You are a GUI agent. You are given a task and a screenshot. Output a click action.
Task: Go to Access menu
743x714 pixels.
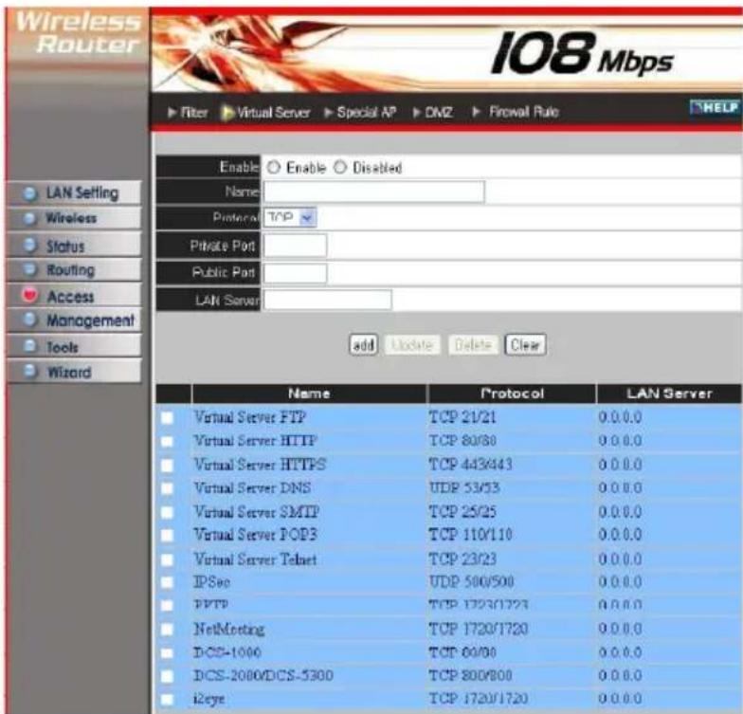(74, 296)
